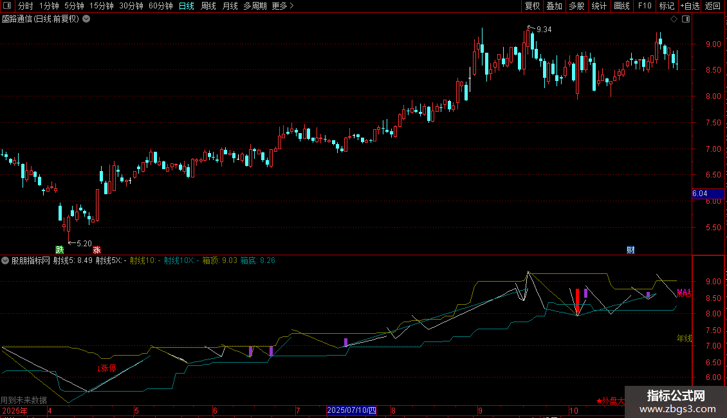Activate the 画线 drawing tools

pos(621,6)
